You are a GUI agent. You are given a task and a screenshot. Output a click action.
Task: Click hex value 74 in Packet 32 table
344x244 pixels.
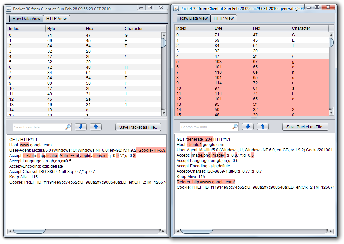[x=255, y=94]
